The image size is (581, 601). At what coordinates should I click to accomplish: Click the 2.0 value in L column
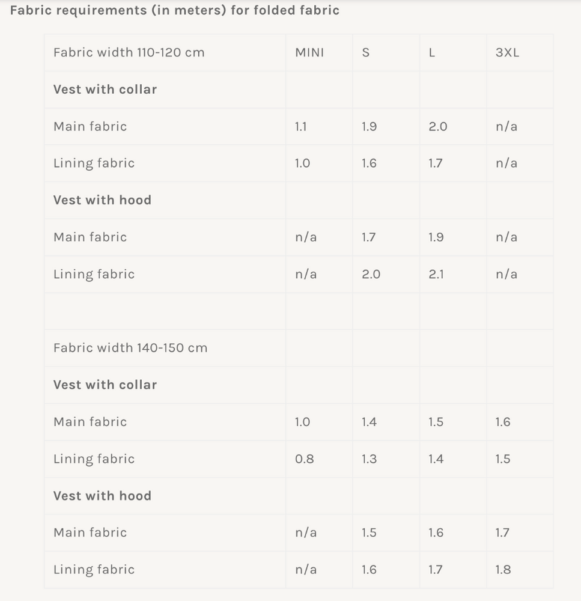click(437, 126)
